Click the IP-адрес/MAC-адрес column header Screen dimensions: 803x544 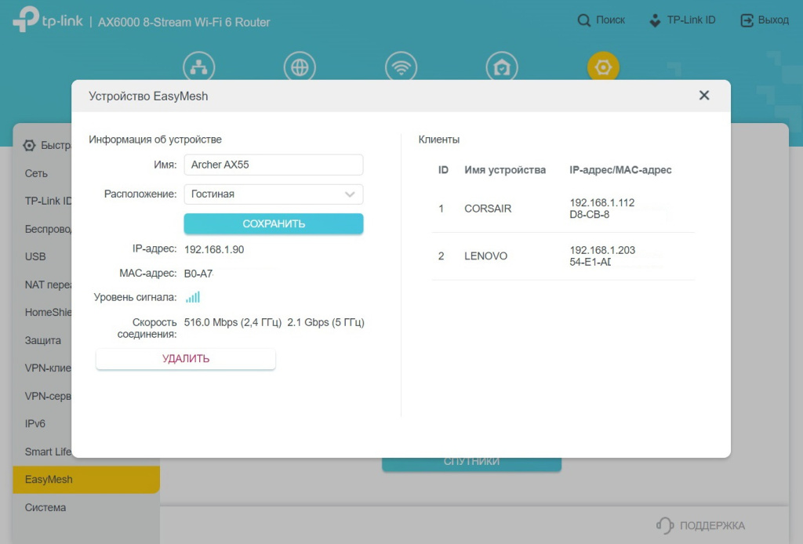pyautogui.click(x=620, y=170)
